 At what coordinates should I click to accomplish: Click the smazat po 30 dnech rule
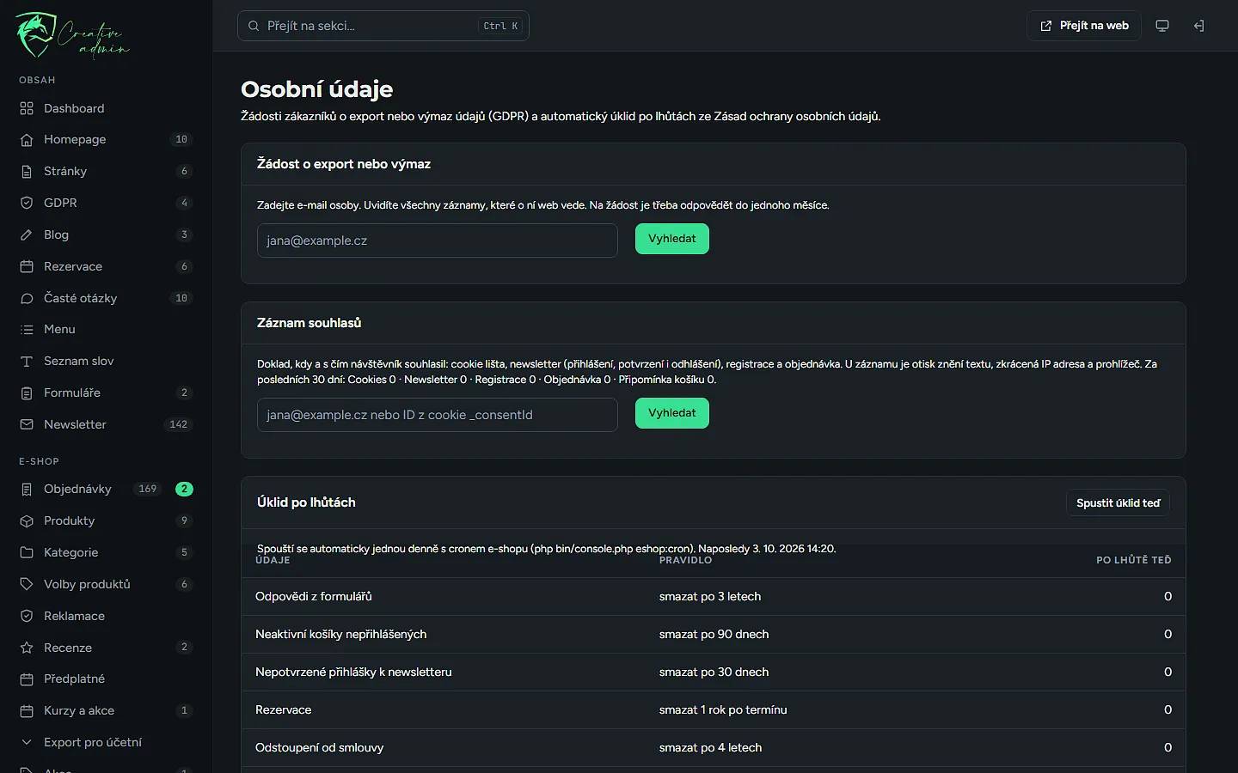pos(714,672)
